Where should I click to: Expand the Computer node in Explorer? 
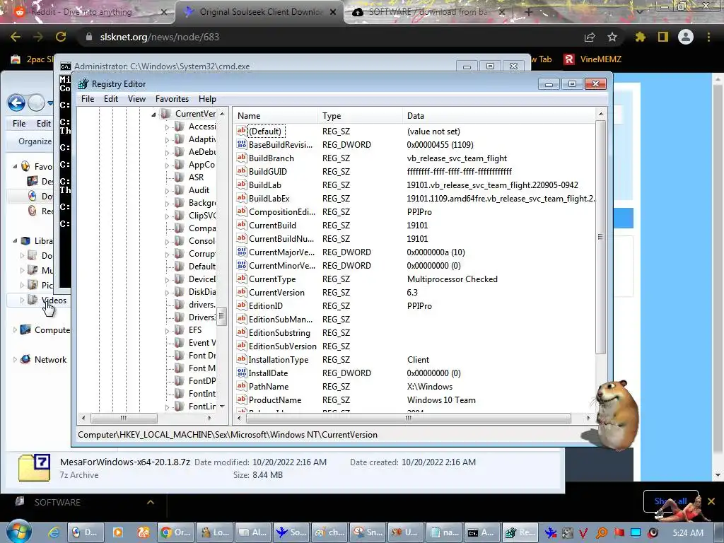15,330
